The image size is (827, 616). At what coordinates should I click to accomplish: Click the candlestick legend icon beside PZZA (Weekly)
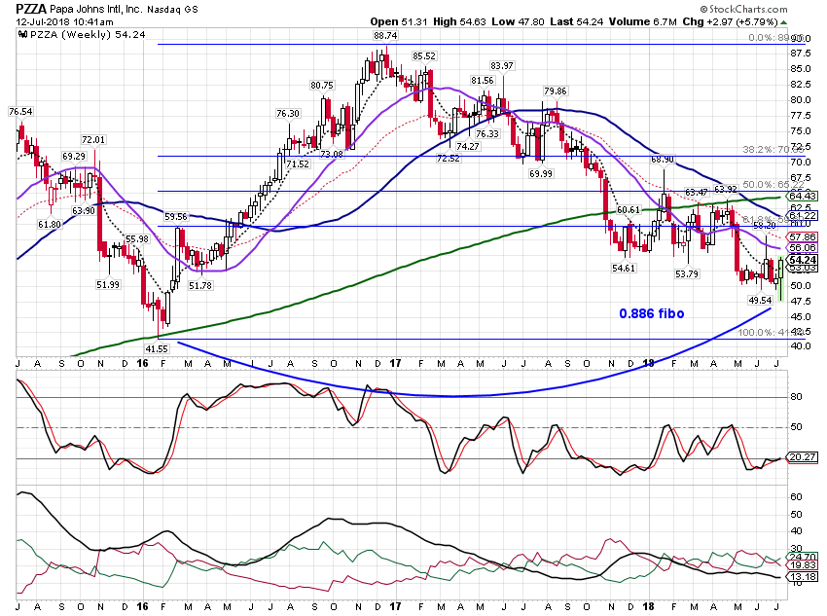[22, 35]
